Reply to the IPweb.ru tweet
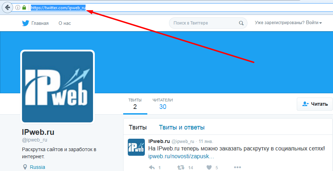This screenshot has height=171, width=333. (152, 167)
